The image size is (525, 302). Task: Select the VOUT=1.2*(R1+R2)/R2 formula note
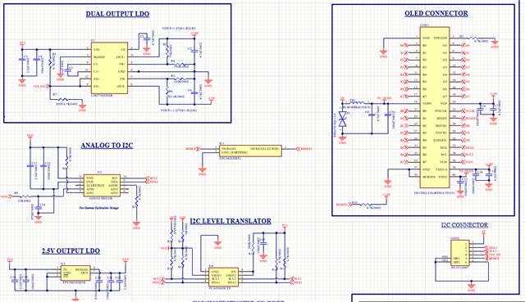[x=179, y=29]
